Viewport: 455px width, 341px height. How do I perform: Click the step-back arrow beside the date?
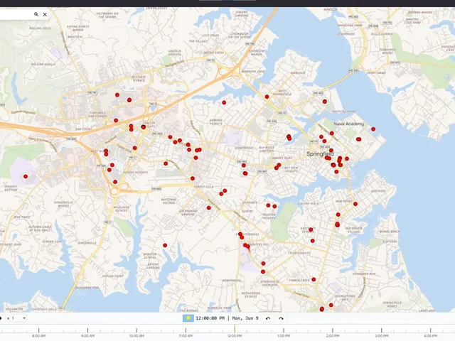268,318
